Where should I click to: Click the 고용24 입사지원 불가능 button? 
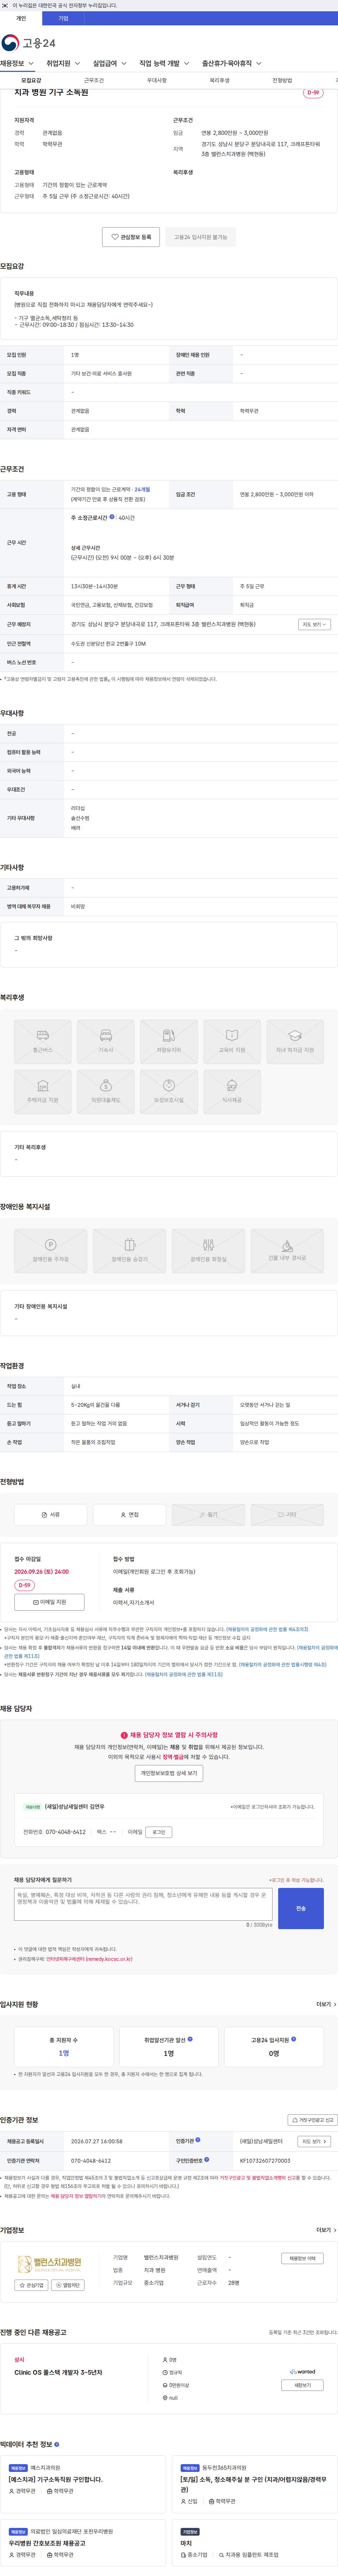200,237
